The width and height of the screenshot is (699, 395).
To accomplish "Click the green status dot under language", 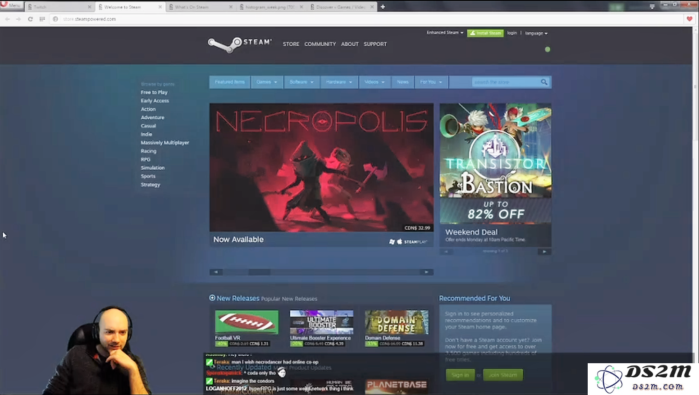I will tap(548, 49).
